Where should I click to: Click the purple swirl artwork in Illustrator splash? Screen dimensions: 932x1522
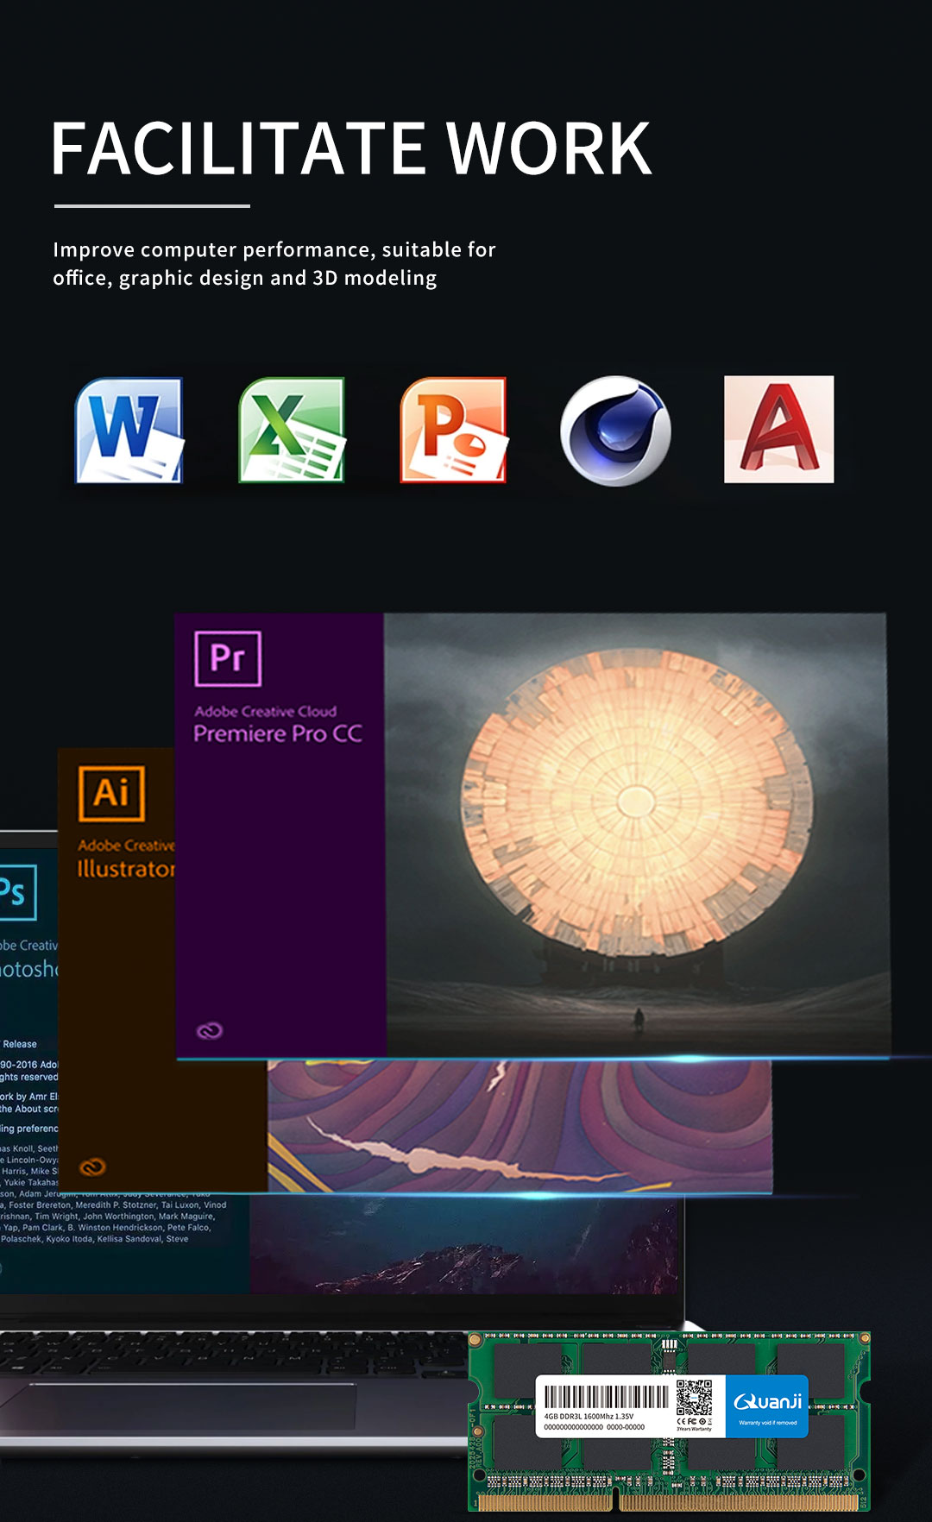coord(520,1126)
